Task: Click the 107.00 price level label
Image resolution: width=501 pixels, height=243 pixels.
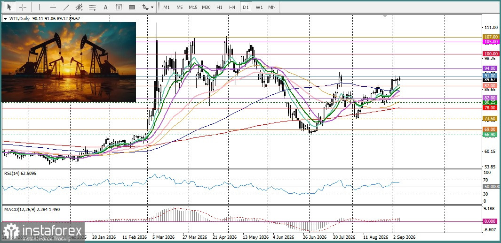Action: [x=491, y=37]
